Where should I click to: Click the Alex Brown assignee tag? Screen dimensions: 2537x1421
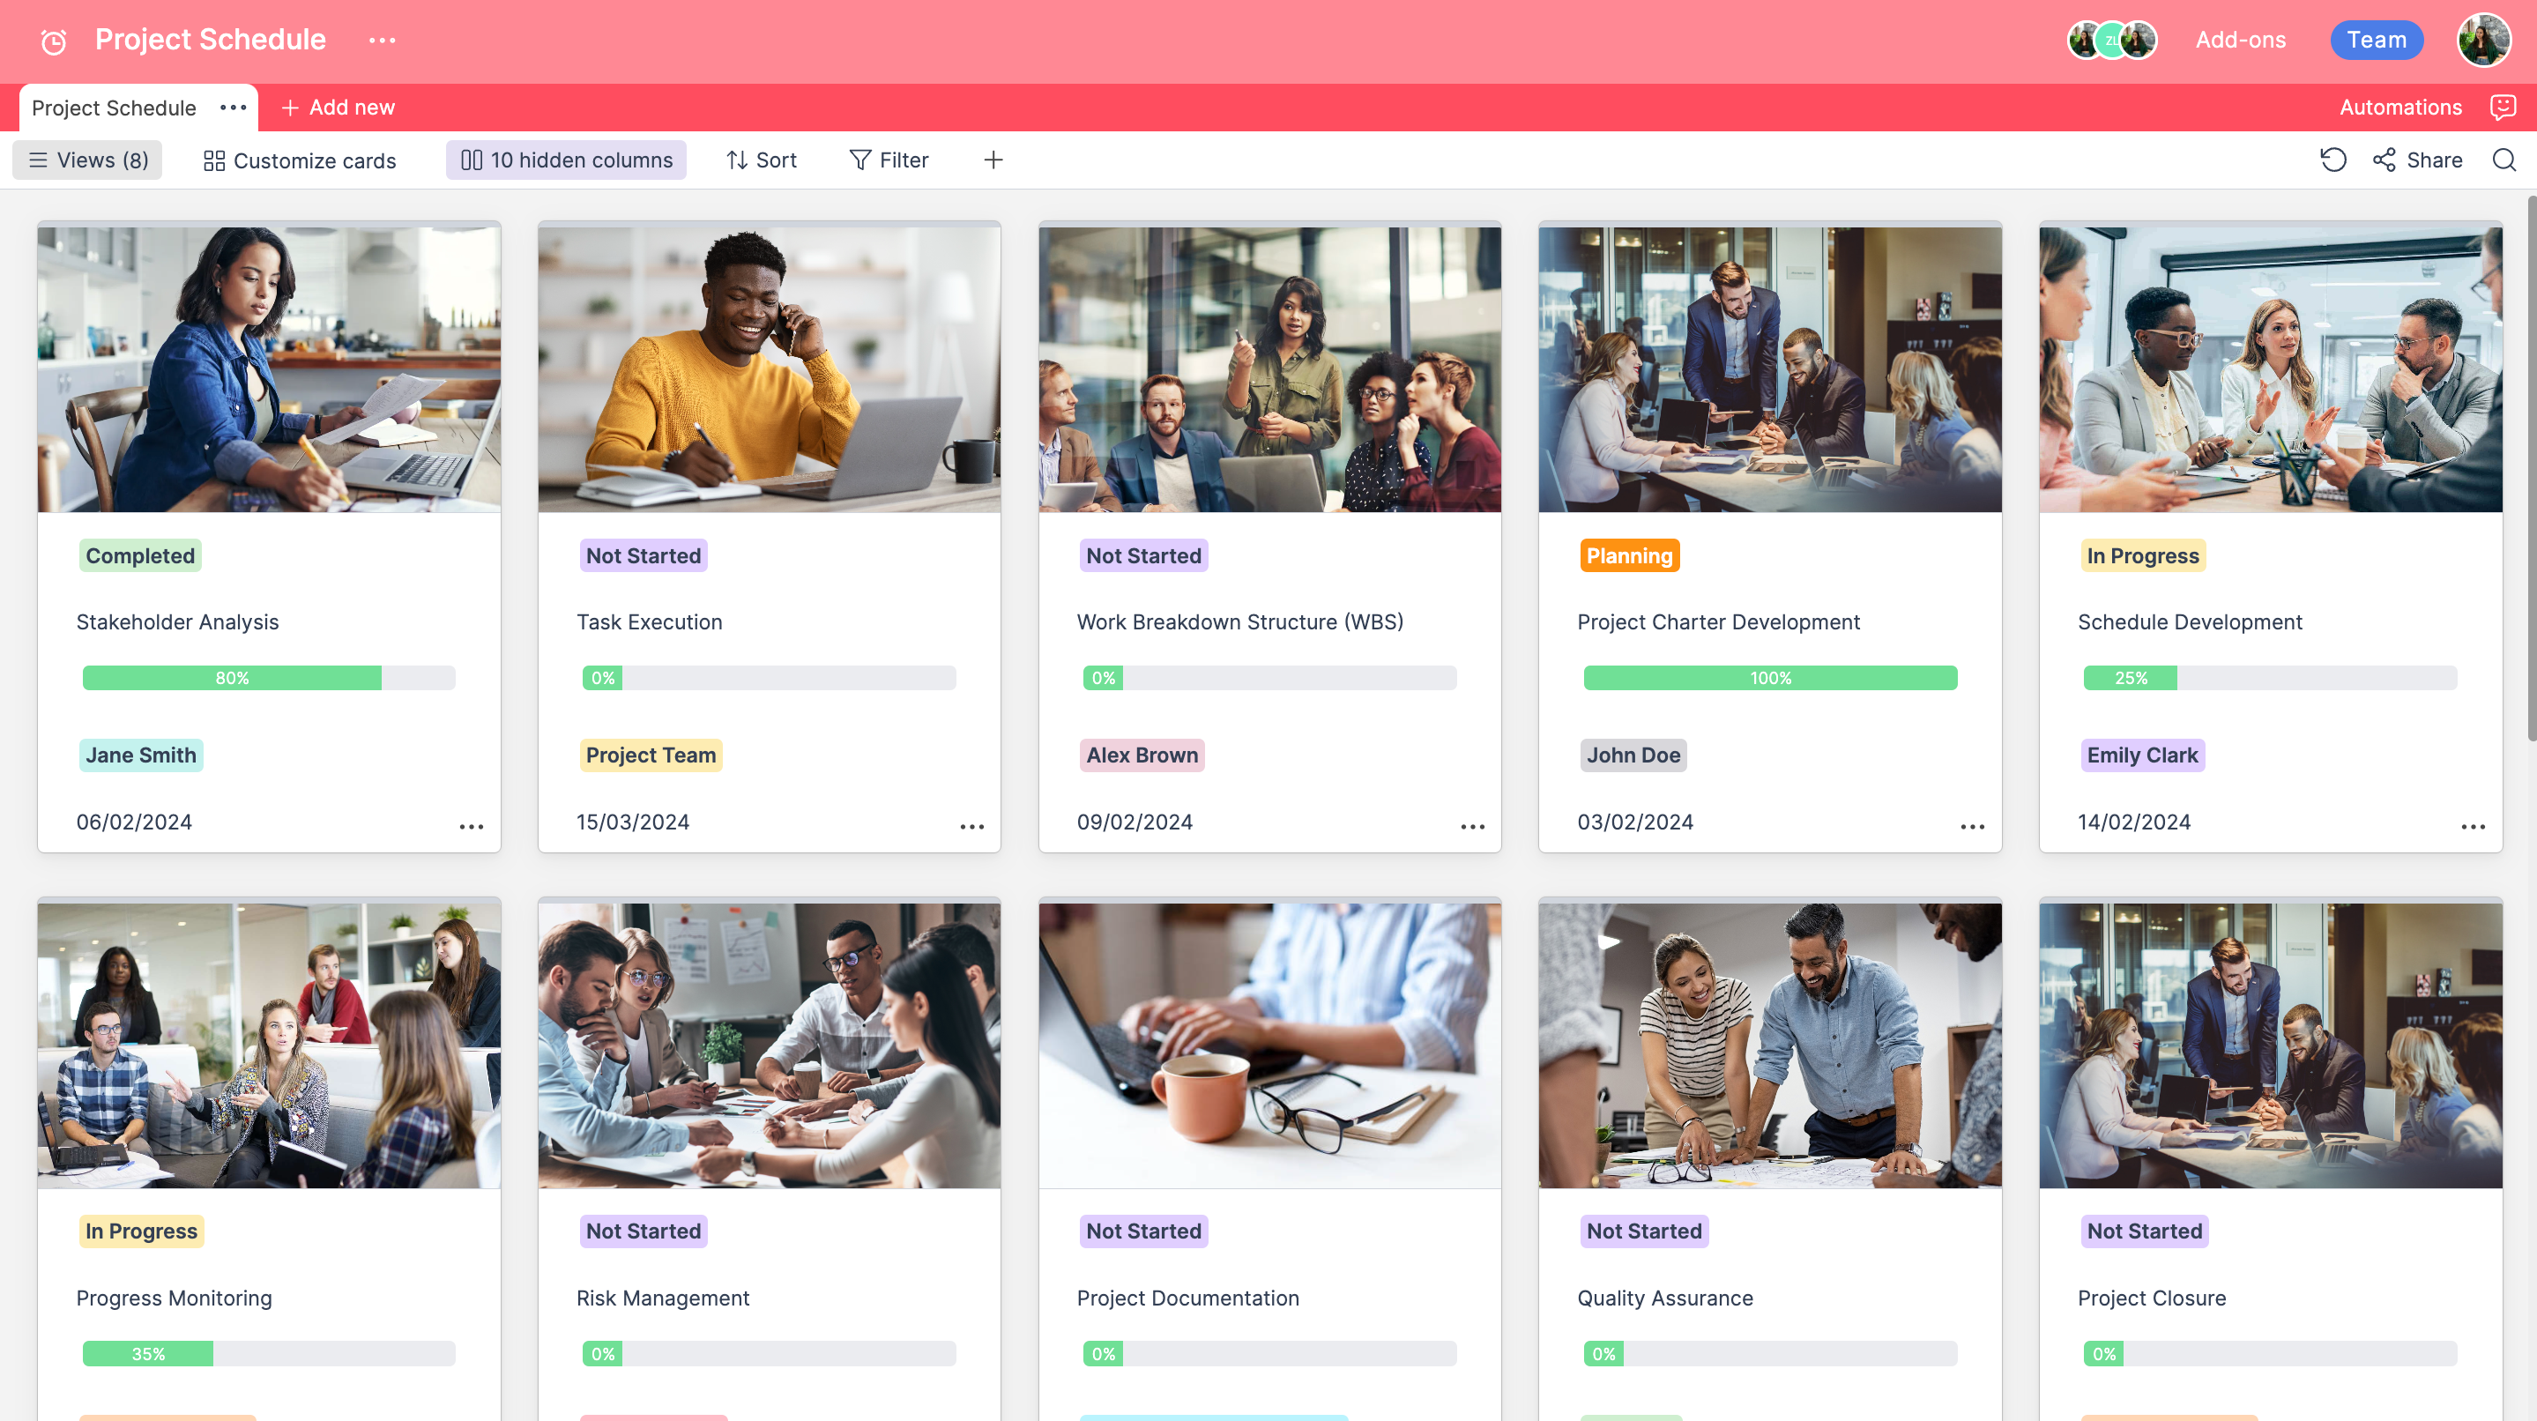pyautogui.click(x=1142, y=755)
